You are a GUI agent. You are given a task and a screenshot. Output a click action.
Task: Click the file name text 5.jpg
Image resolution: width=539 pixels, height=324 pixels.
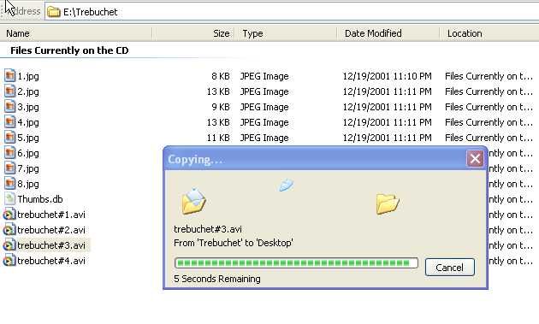[28, 138]
